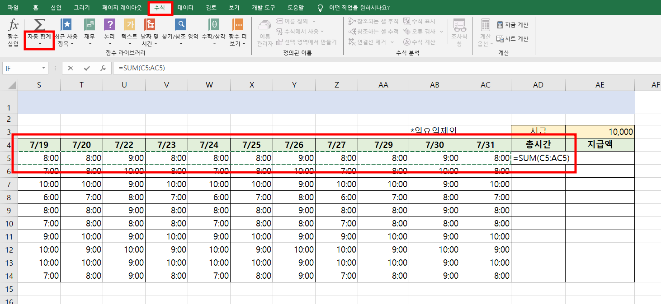The height and width of the screenshot is (304, 661).
Task: Open the Name Manager (이름 관리자)
Action: (265, 33)
